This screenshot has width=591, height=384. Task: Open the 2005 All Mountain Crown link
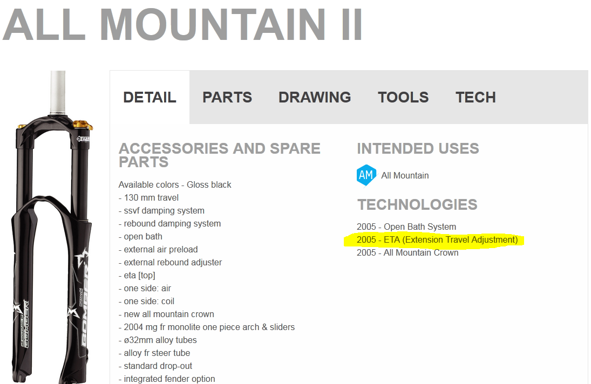pos(407,252)
